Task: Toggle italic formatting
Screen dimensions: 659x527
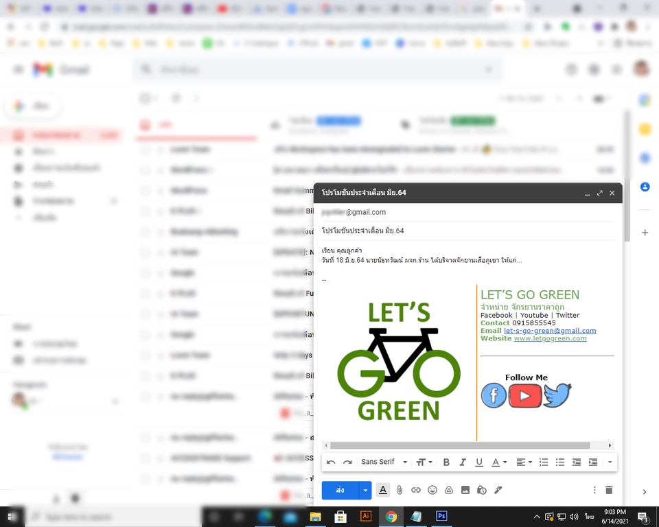Action: tap(463, 462)
